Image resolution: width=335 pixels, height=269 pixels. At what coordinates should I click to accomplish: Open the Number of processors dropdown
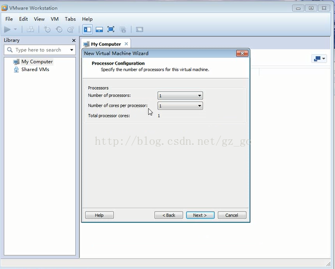coord(180,95)
